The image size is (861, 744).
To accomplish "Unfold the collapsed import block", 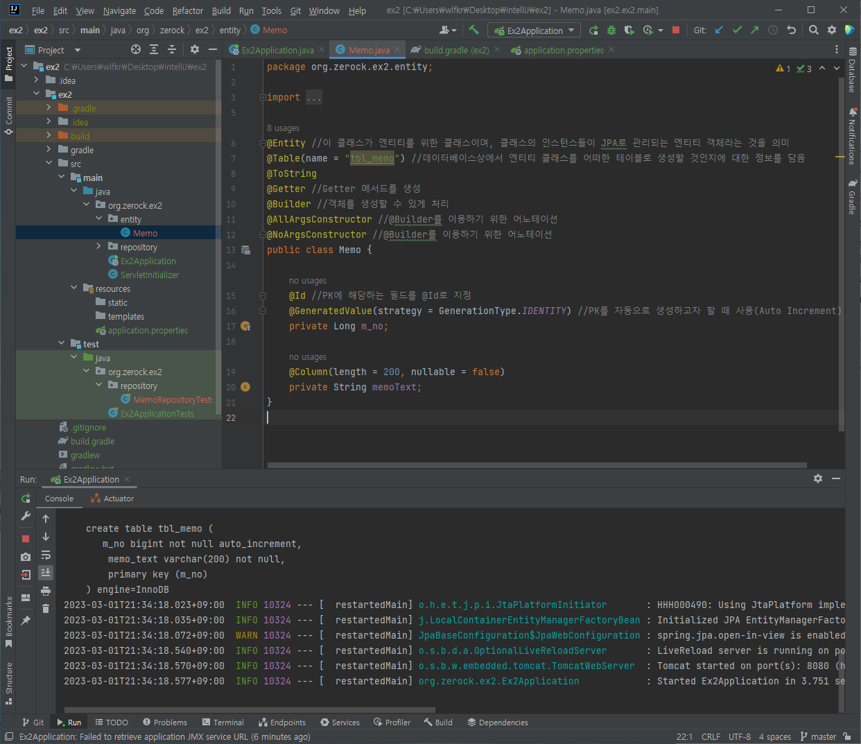I will pos(263,97).
